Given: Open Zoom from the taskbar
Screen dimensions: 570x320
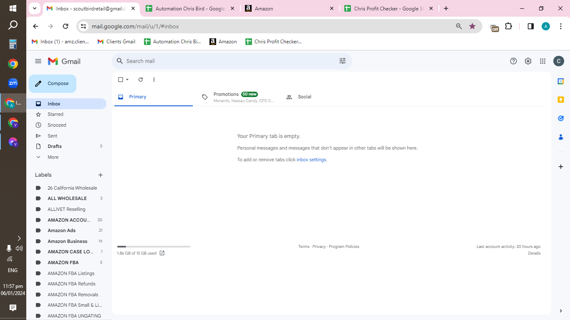Looking at the screenshot, I should click(x=13, y=83).
